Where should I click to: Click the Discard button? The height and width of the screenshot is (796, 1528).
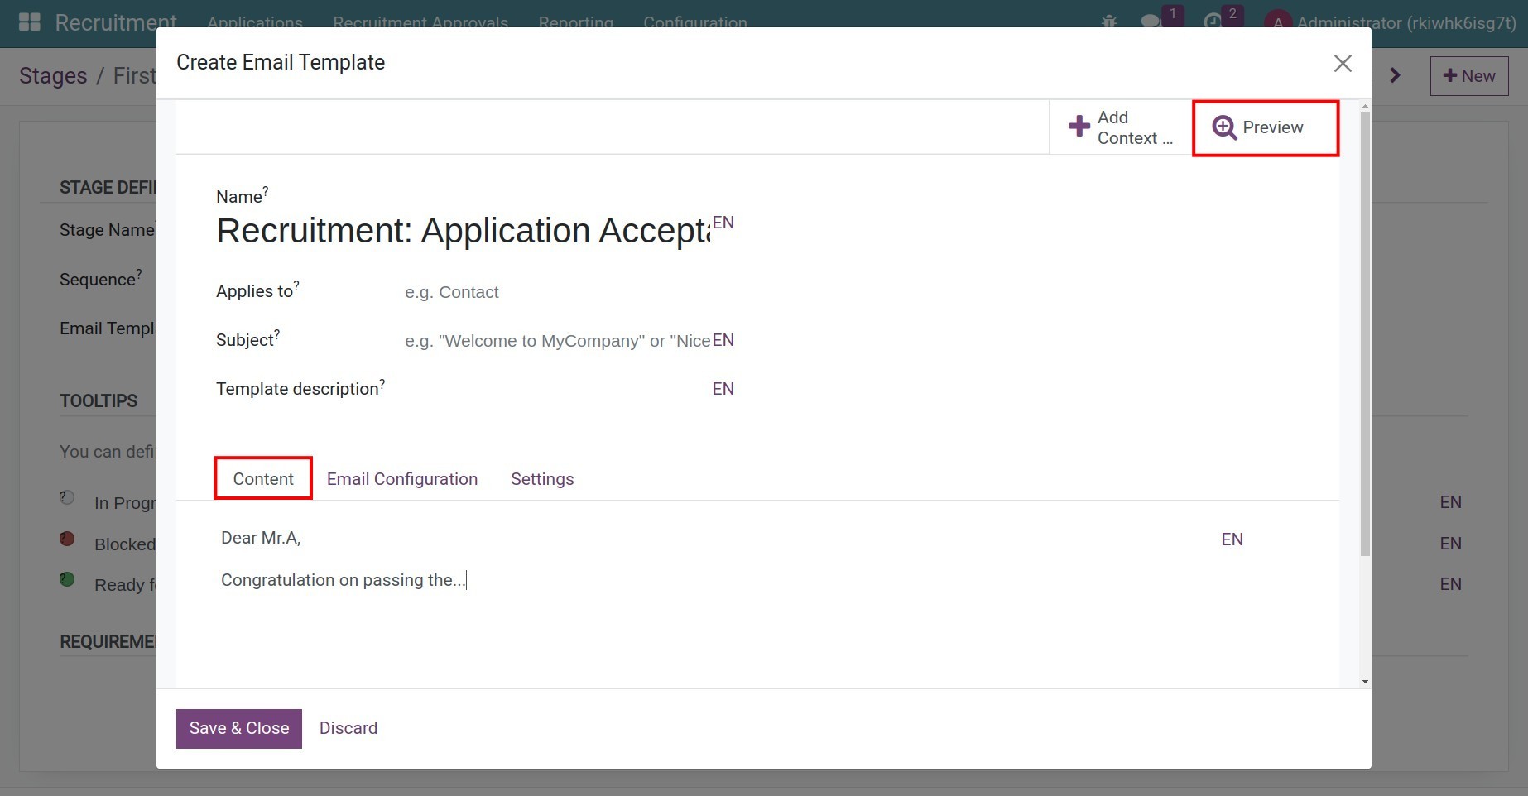pos(348,728)
